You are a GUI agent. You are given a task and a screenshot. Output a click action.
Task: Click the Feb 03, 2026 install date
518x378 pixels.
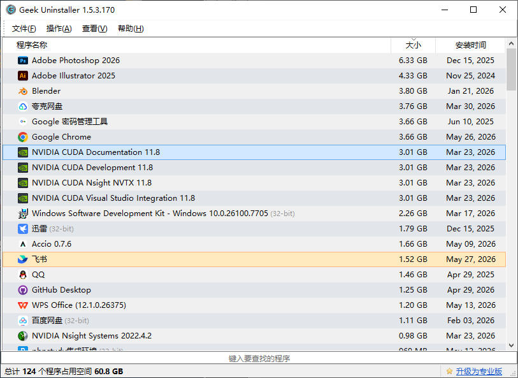pos(471,321)
